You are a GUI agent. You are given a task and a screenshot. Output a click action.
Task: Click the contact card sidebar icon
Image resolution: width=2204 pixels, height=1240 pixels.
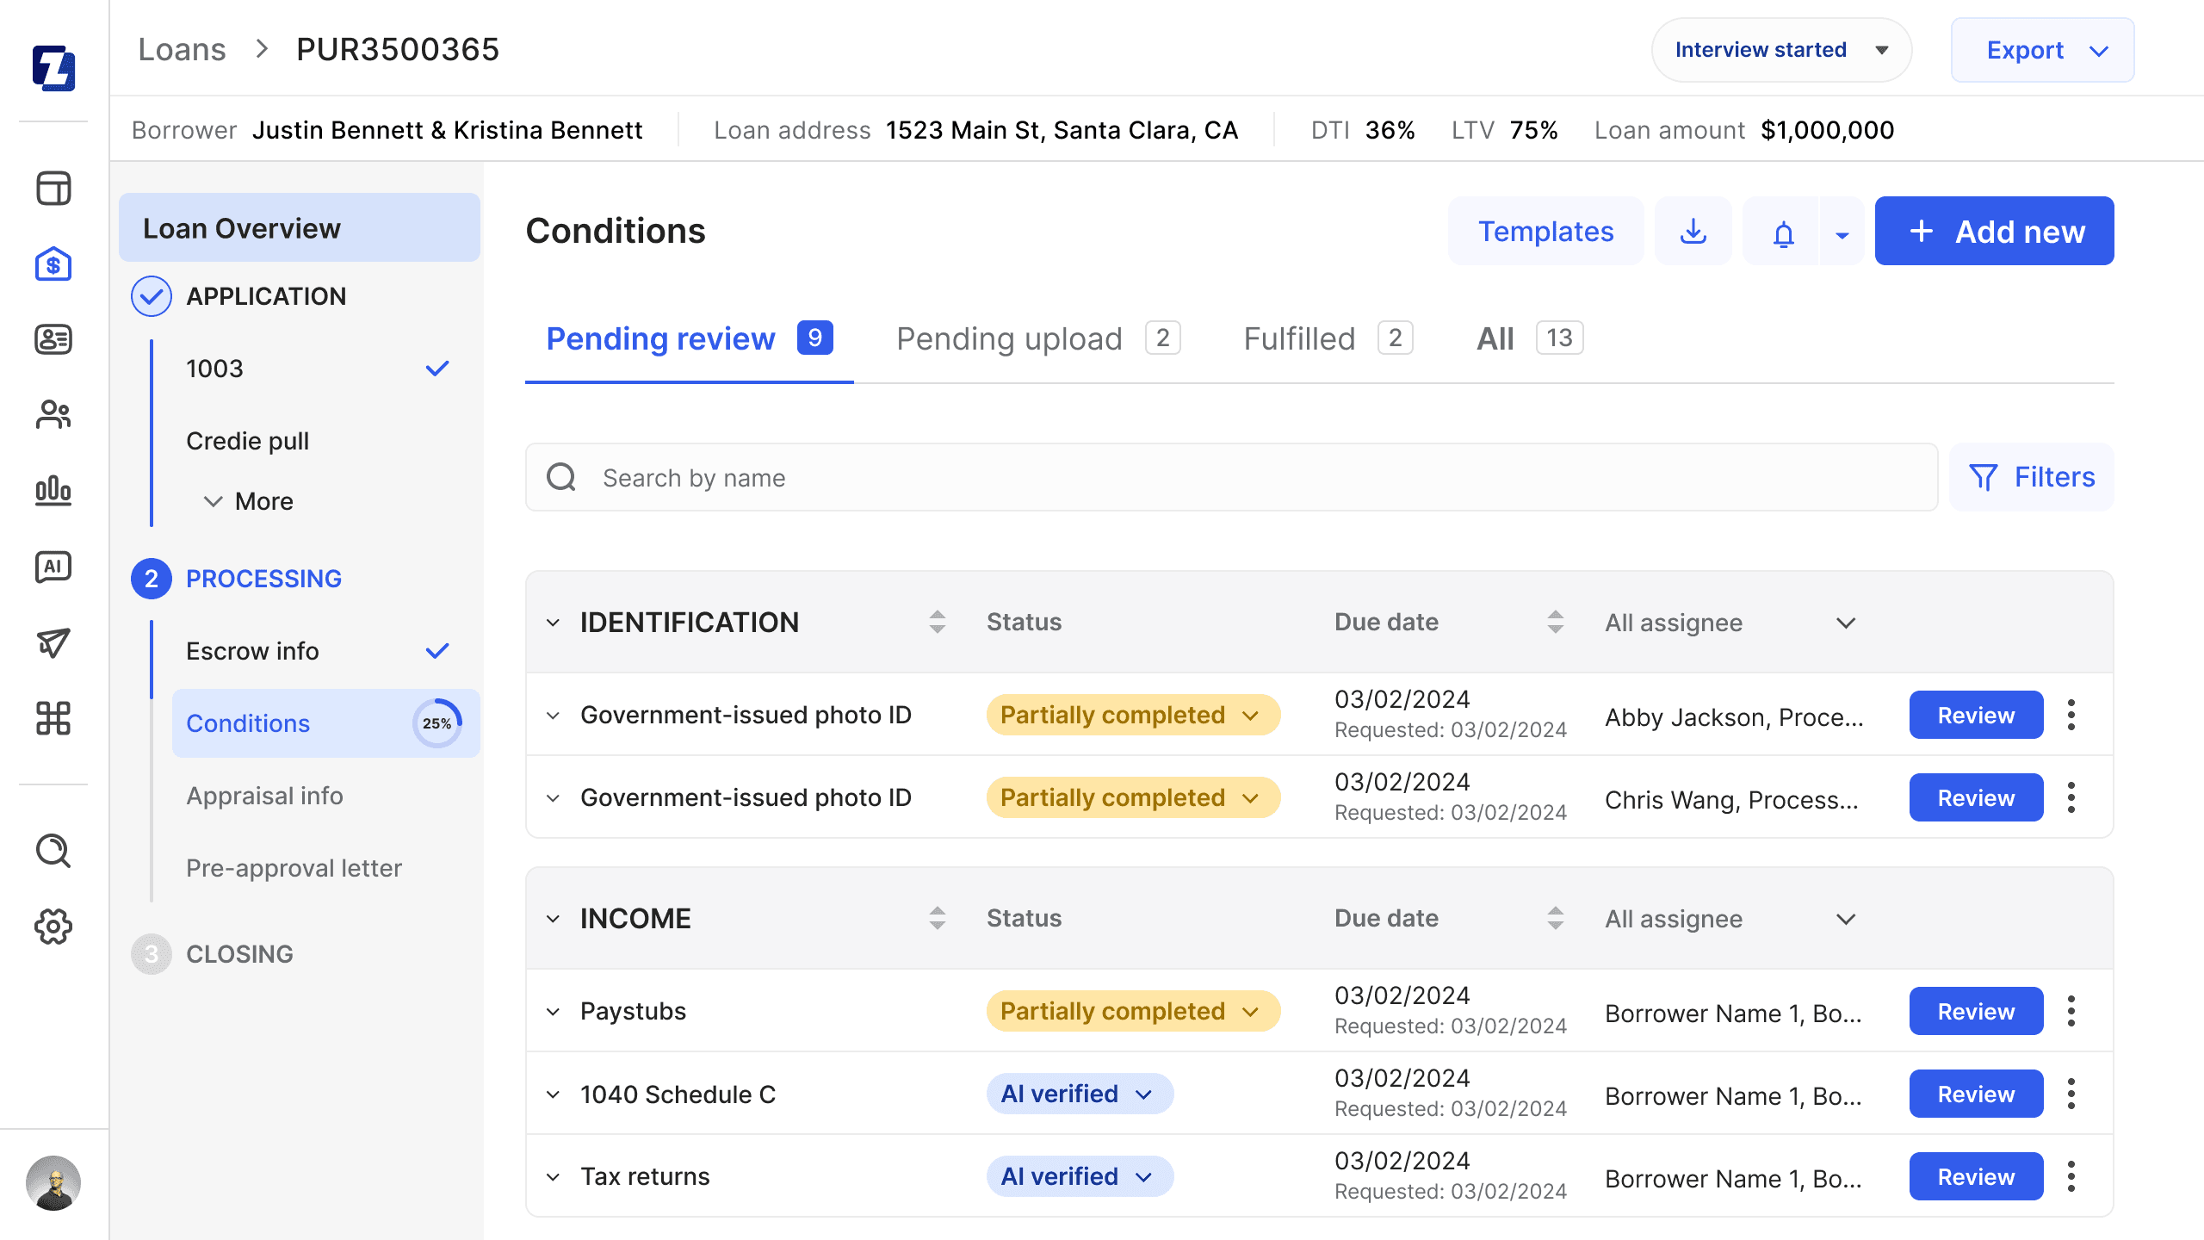pos(53,339)
